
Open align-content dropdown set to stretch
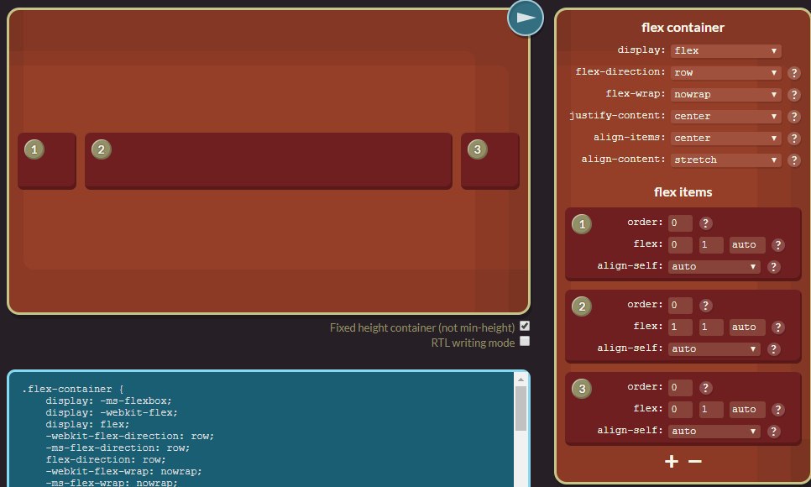coord(725,160)
